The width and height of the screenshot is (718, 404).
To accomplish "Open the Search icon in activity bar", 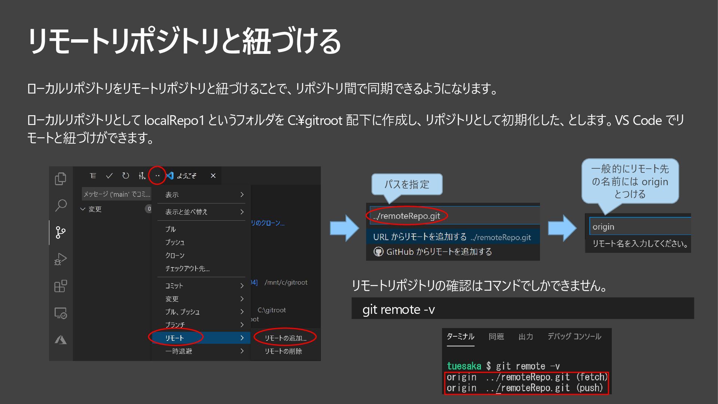I will (x=61, y=205).
